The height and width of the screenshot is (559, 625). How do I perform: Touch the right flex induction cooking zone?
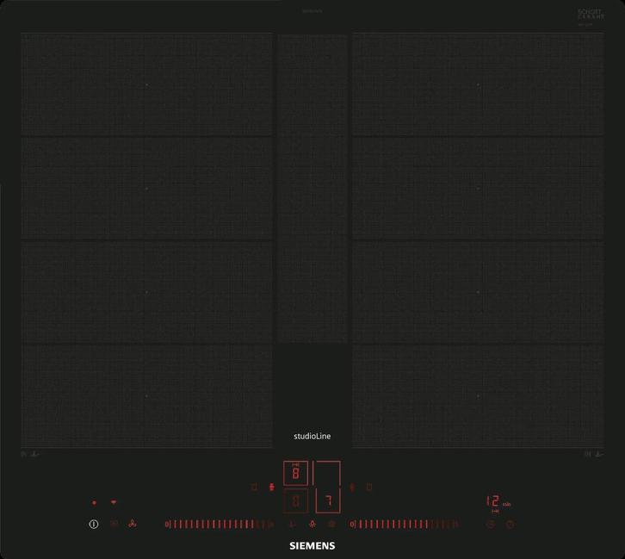pos(478,239)
